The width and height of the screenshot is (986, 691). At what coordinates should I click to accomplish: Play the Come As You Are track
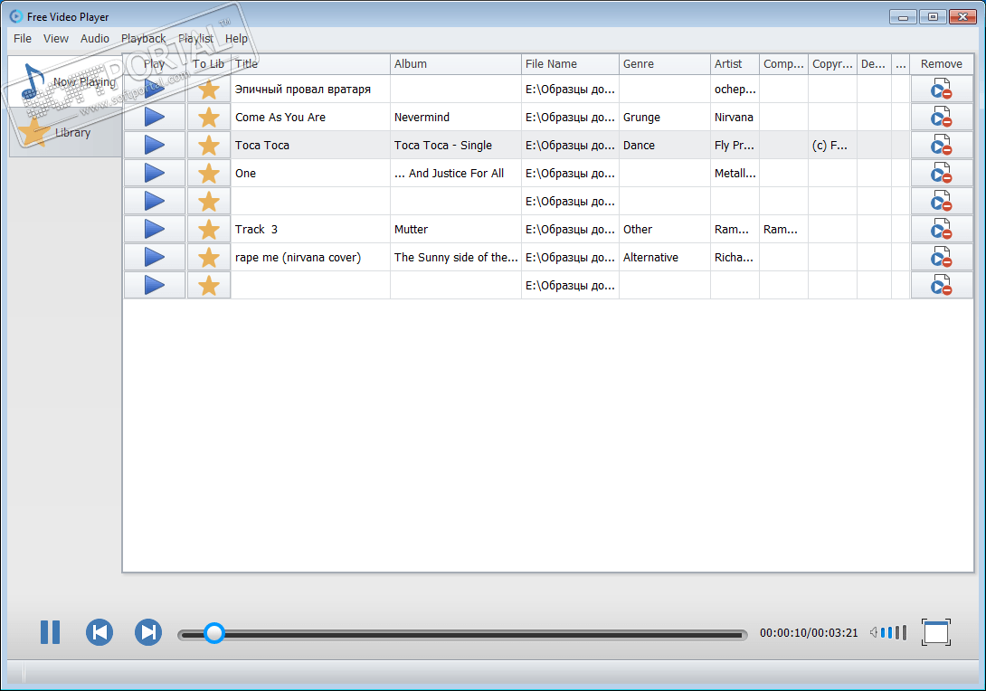coord(155,117)
